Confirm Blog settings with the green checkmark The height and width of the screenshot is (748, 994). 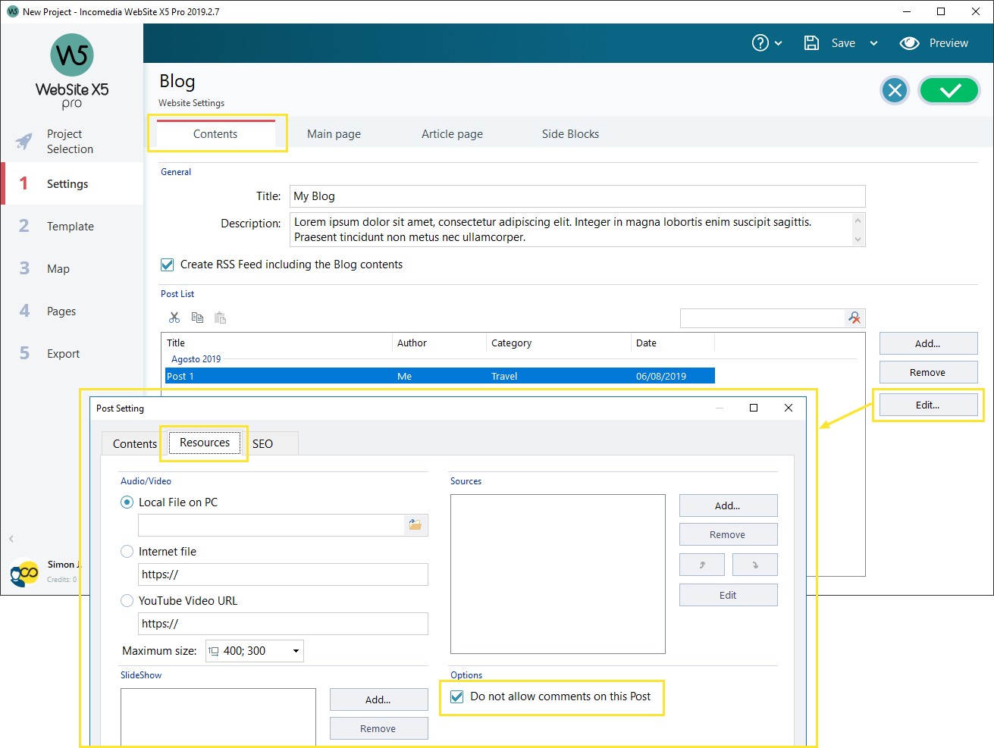pos(949,89)
